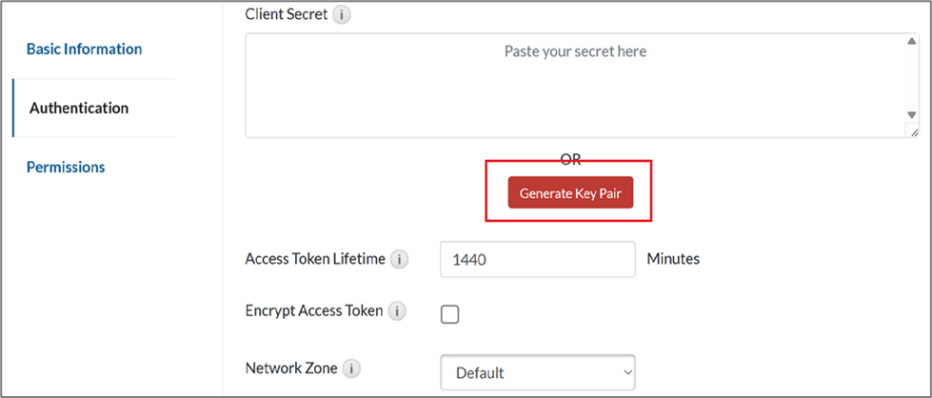Click the OR separator text
Viewport: 932px width, 398px height.
[570, 160]
